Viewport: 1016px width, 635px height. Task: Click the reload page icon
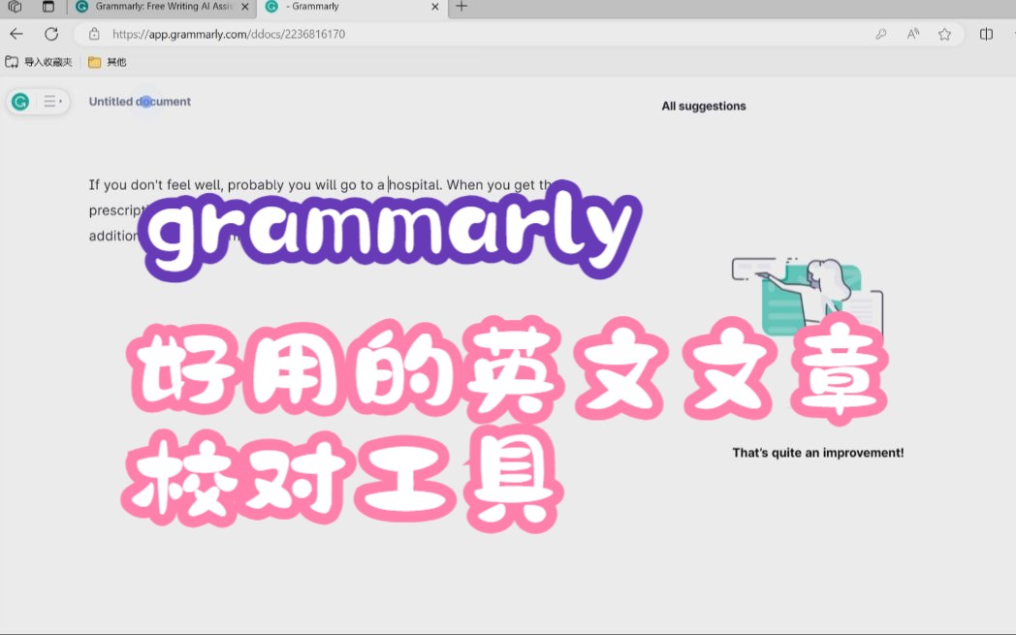click(50, 34)
